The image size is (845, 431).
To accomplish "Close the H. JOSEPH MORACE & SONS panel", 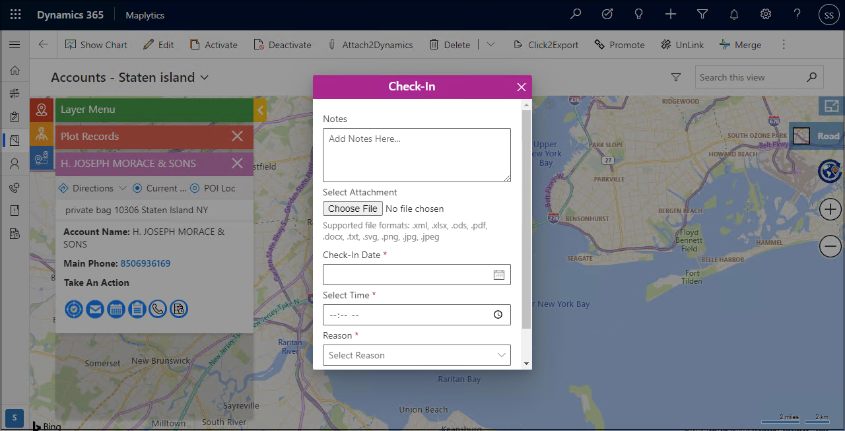I will pos(238,163).
